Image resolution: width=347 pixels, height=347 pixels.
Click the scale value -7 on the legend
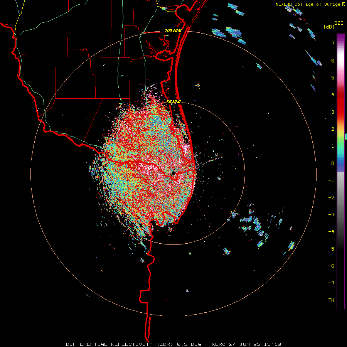tap(331, 283)
